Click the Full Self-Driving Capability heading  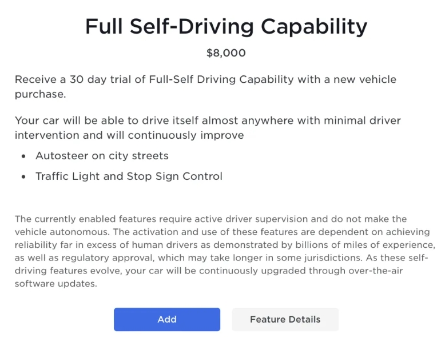(x=226, y=26)
